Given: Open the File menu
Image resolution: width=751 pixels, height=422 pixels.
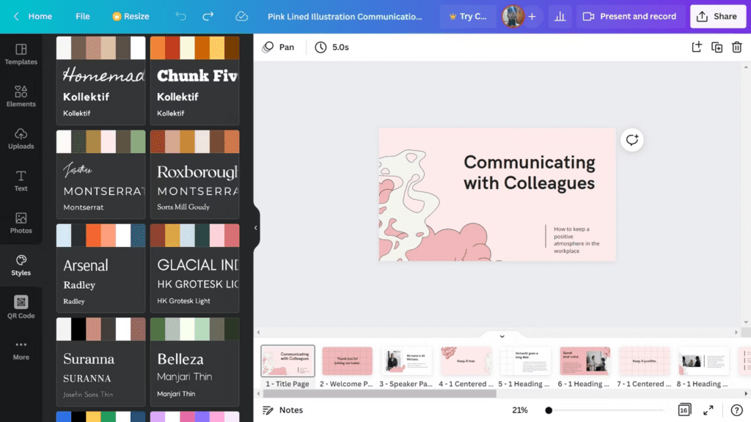Looking at the screenshot, I should (x=83, y=16).
